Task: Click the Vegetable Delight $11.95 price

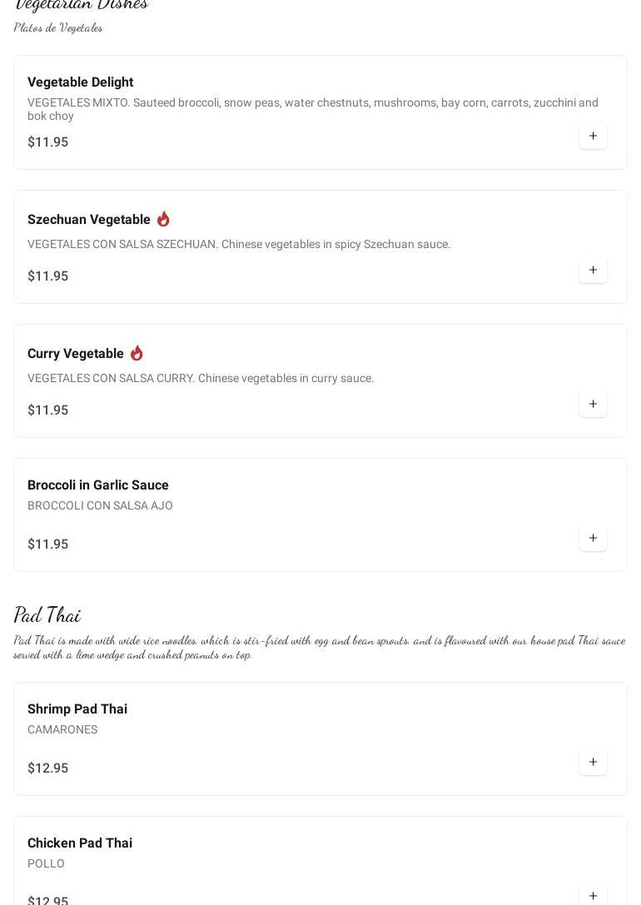Action: [48, 142]
